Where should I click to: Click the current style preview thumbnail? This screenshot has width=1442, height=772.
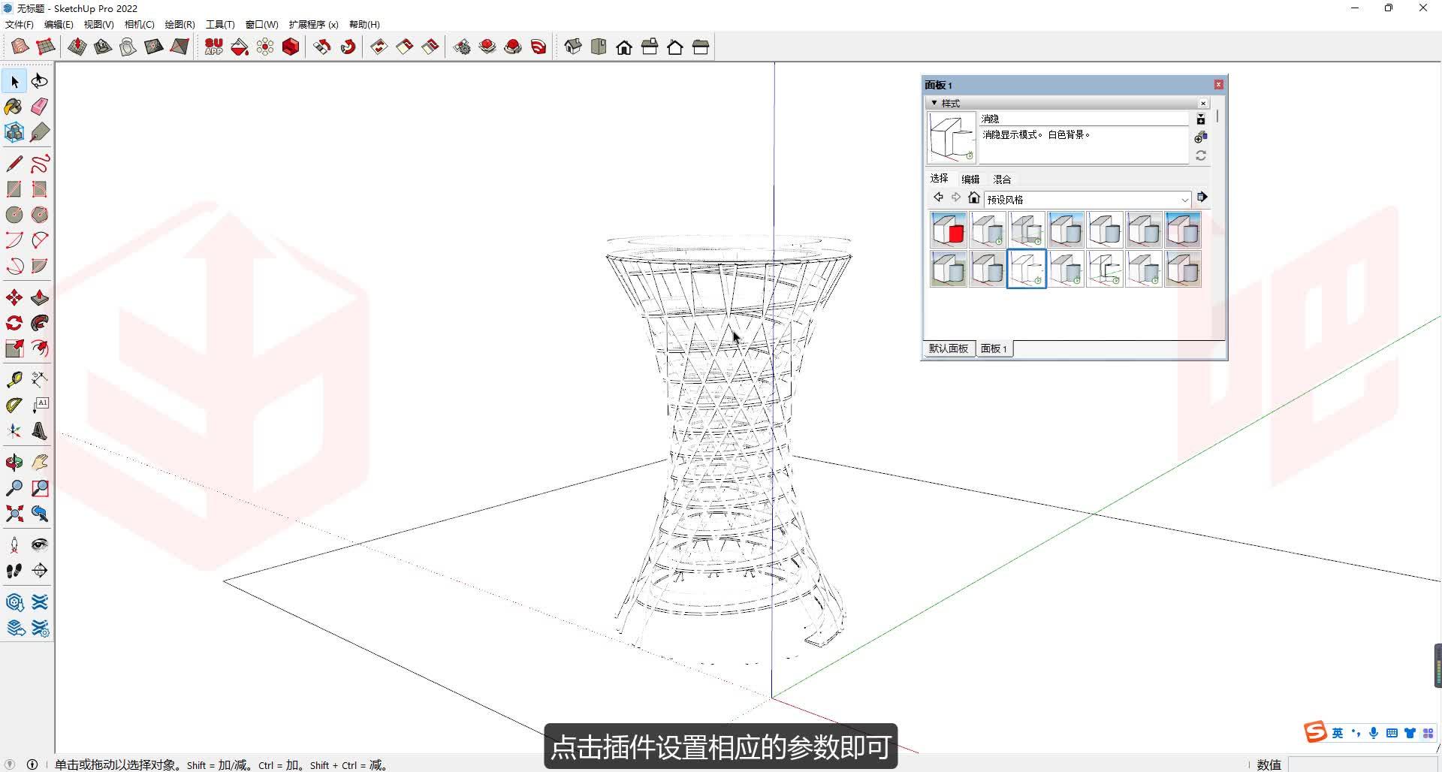pos(952,137)
